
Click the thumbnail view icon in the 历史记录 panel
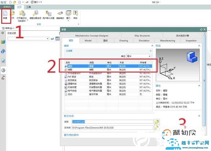(x=58, y=39)
